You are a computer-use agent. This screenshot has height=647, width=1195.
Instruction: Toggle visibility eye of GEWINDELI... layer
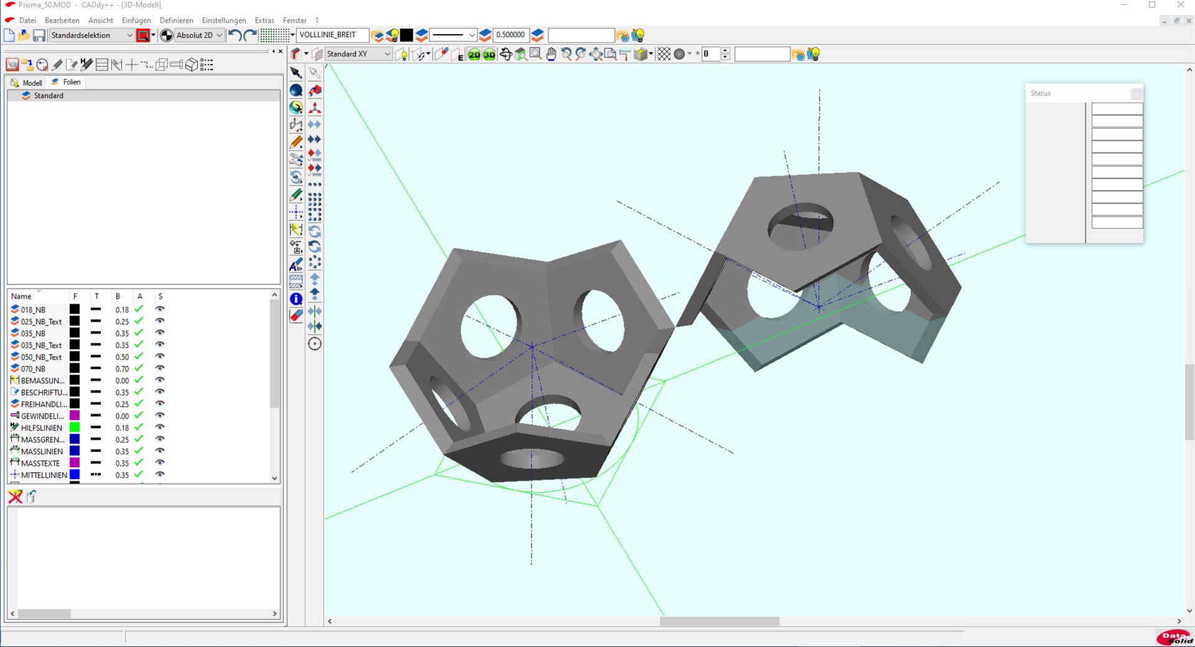pos(160,416)
